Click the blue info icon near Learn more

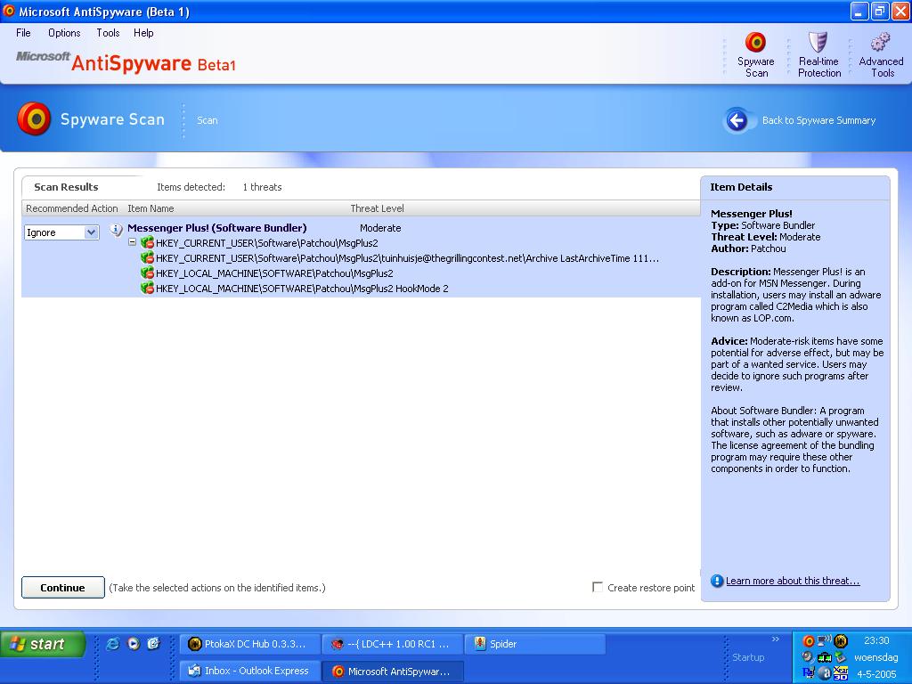click(717, 581)
